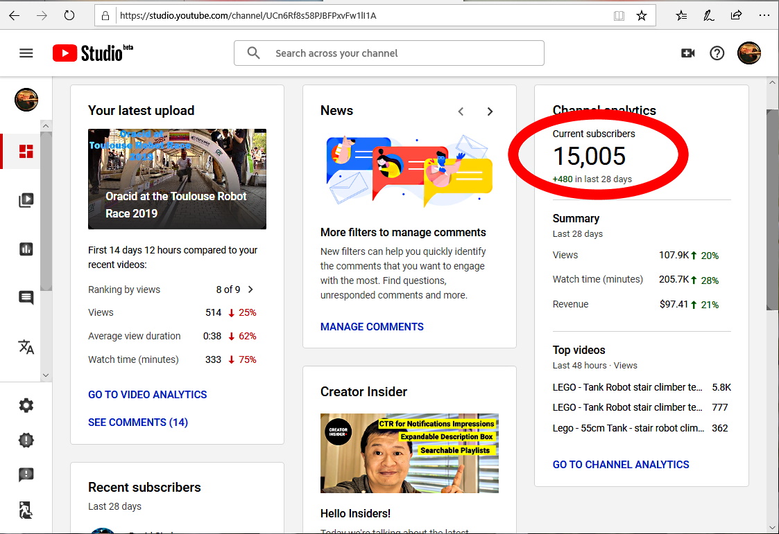Click the News comments illustration
The width and height of the screenshot is (779, 534).
coord(409,172)
